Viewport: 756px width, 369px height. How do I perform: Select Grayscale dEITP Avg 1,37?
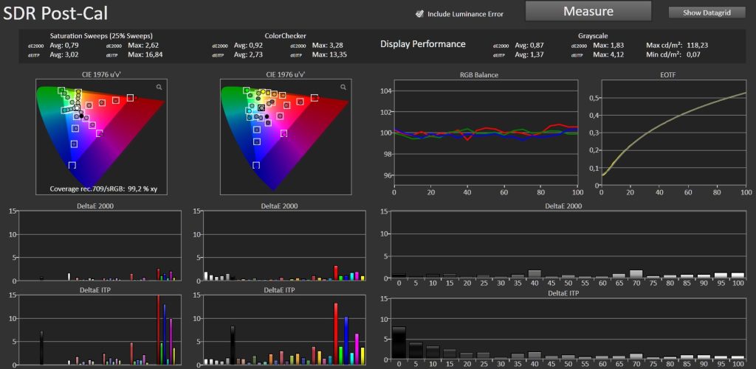tap(529, 55)
